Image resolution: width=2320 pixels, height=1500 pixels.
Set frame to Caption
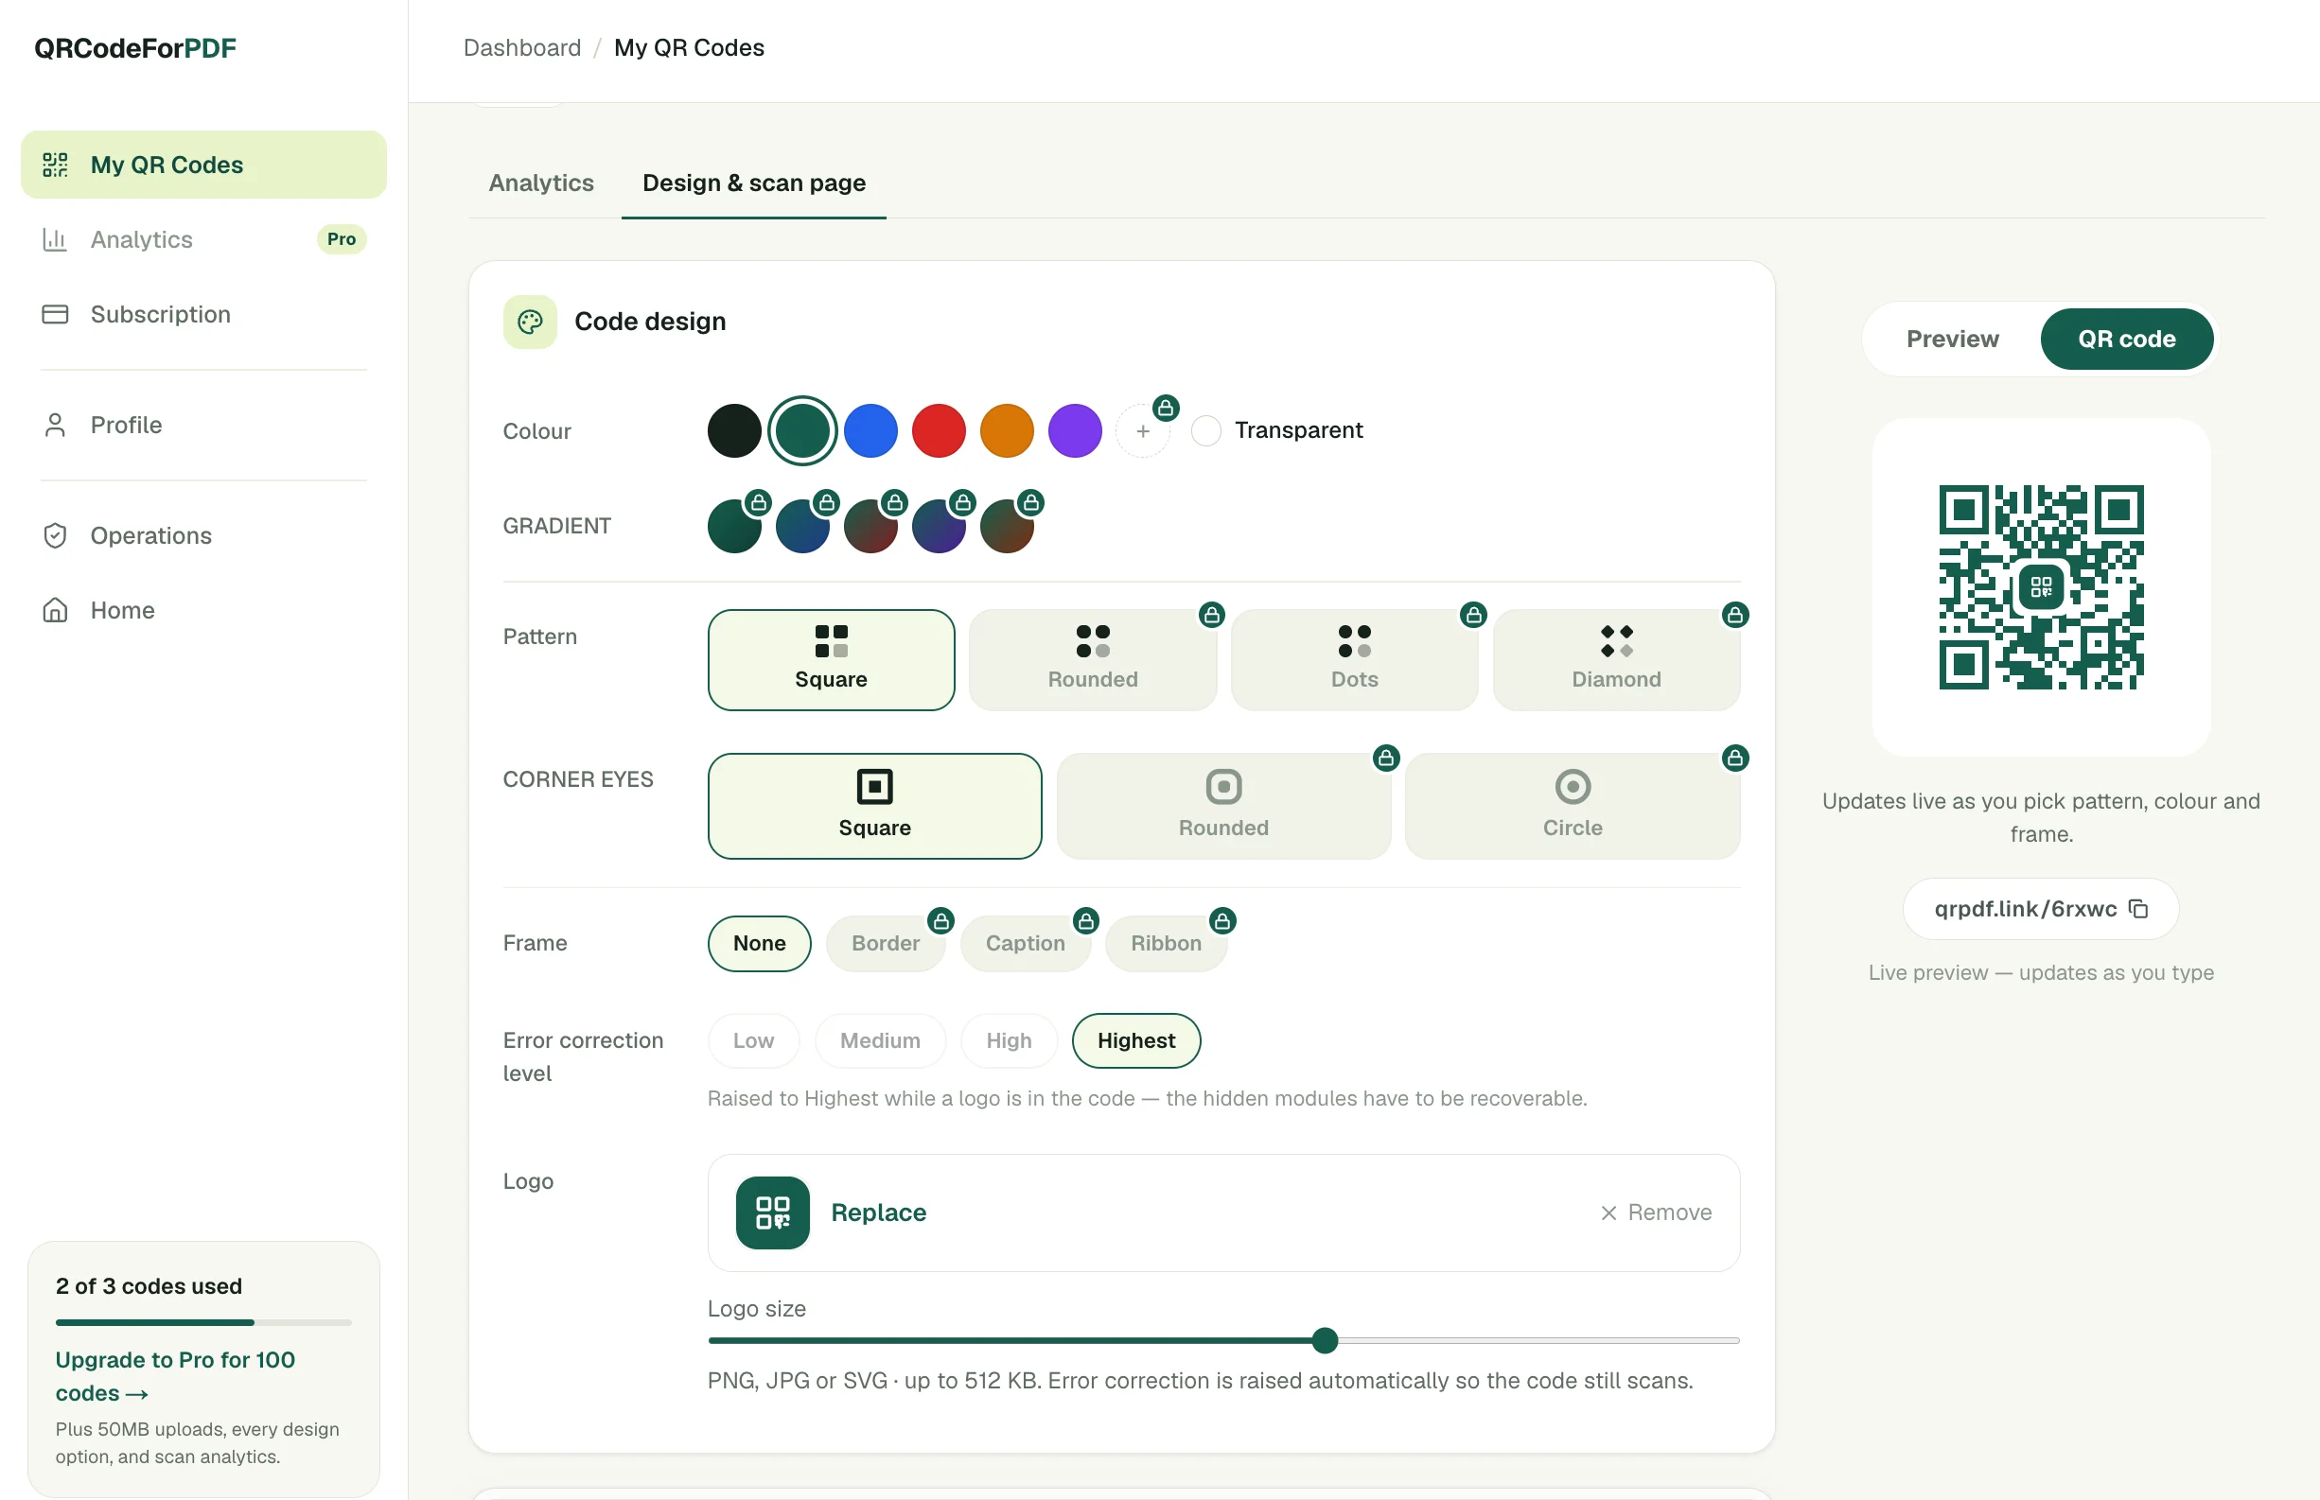(x=1025, y=944)
